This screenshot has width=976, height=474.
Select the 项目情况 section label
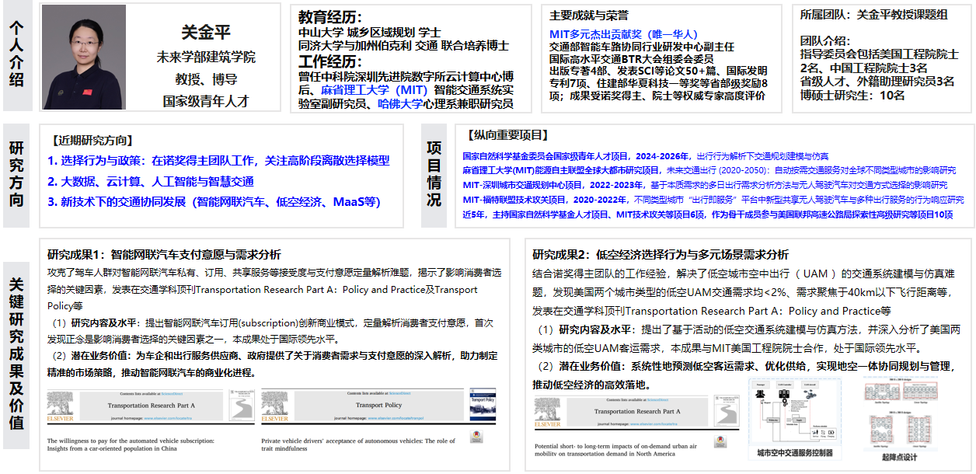click(434, 175)
